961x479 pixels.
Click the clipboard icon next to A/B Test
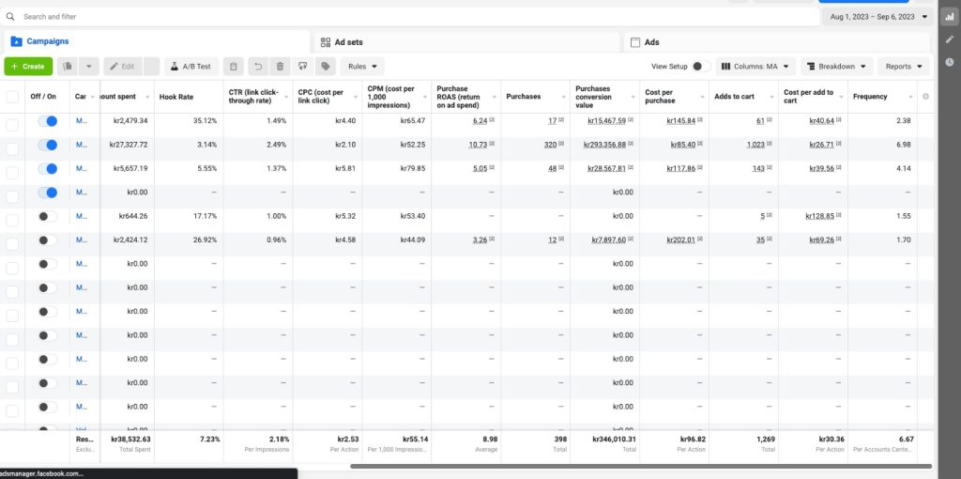[x=234, y=67]
